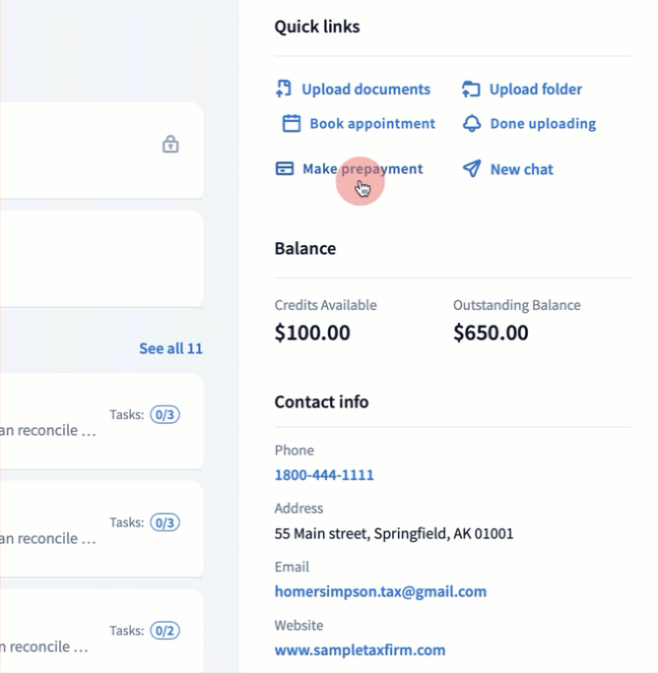This screenshot has height=673, width=658.
Task: Open the See all 11 link
Action: (x=170, y=348)
